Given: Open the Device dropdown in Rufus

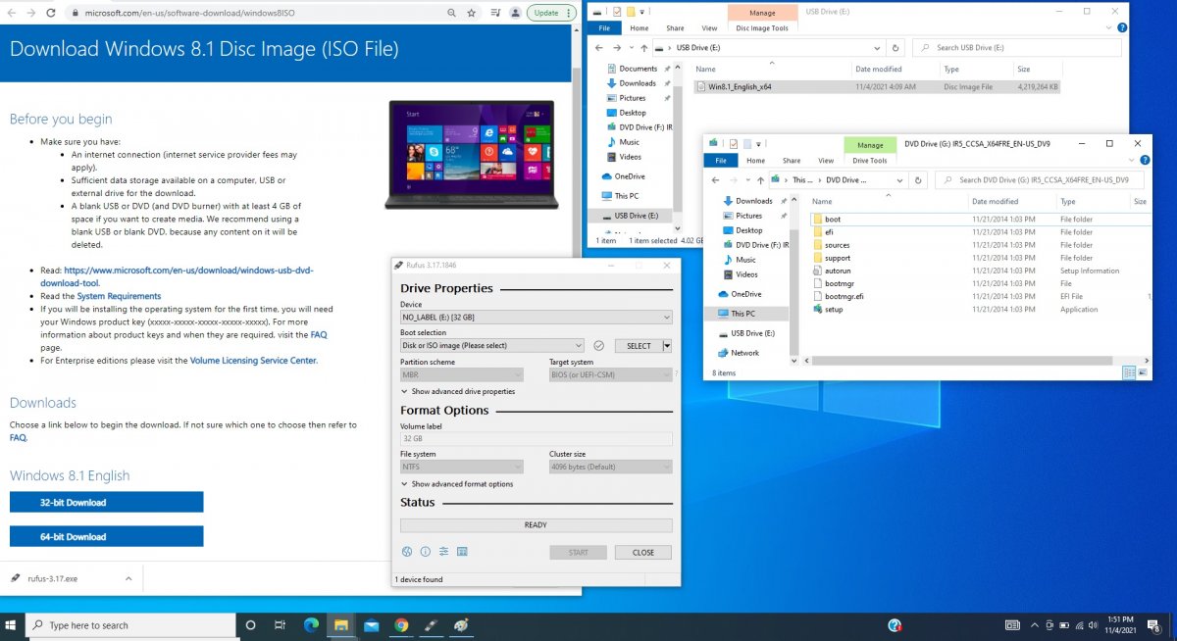Looking at the screenshot, I should point(536,318).
